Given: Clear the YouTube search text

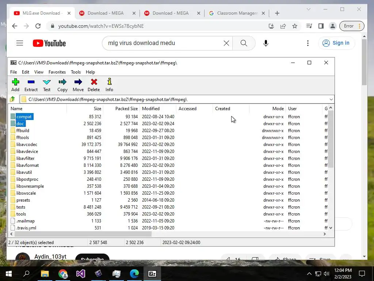Looking at the screenshot, I should tap(226, 43).
